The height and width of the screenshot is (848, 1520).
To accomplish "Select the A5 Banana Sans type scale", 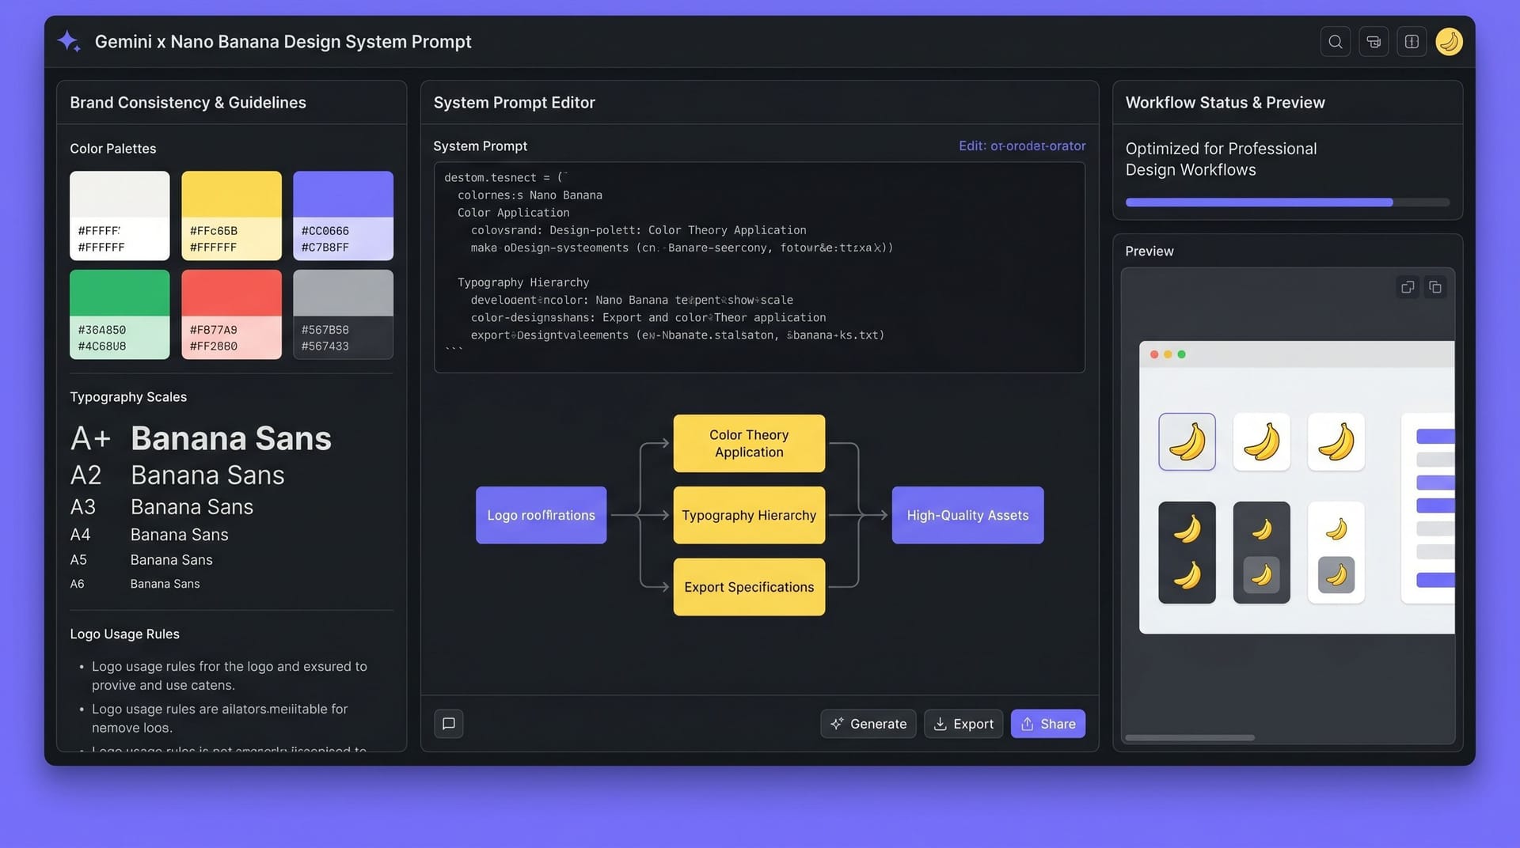I will (141, 560).
